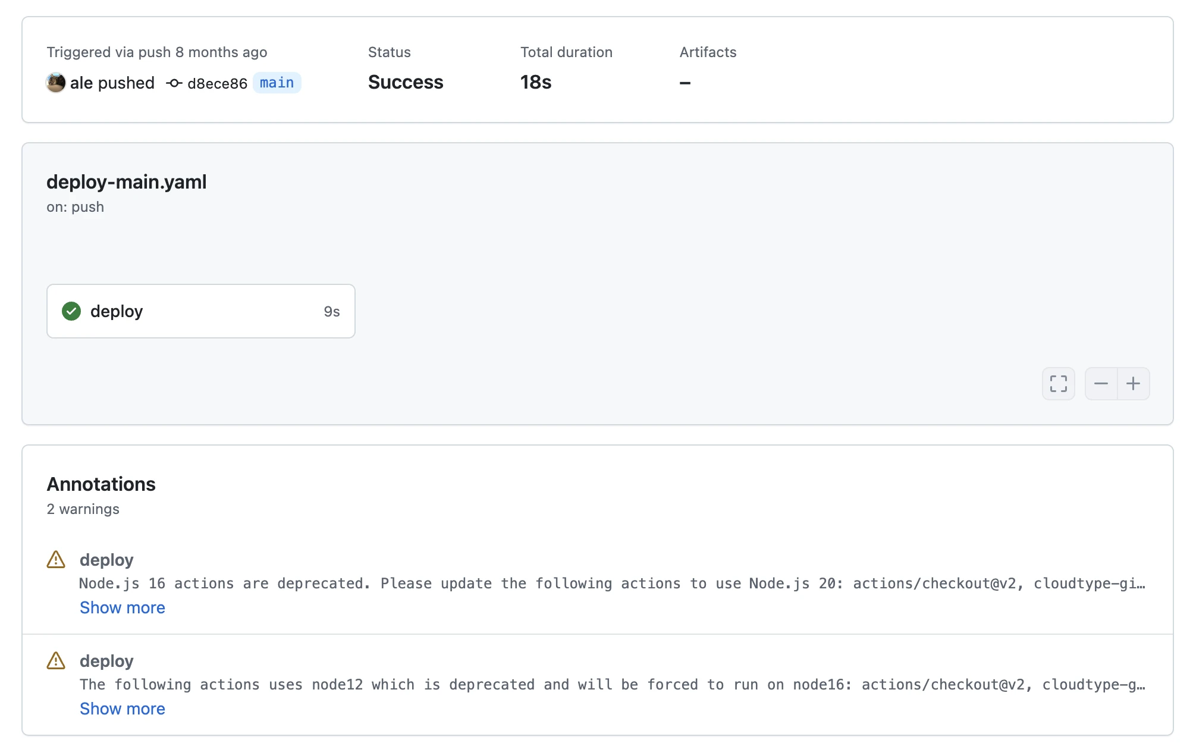Click the zoom in plus icon

click(1134, 384)
